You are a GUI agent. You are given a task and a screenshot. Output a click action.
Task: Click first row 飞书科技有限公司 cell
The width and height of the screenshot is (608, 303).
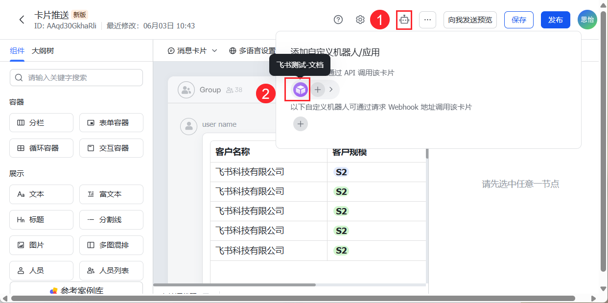click(269, 172)
